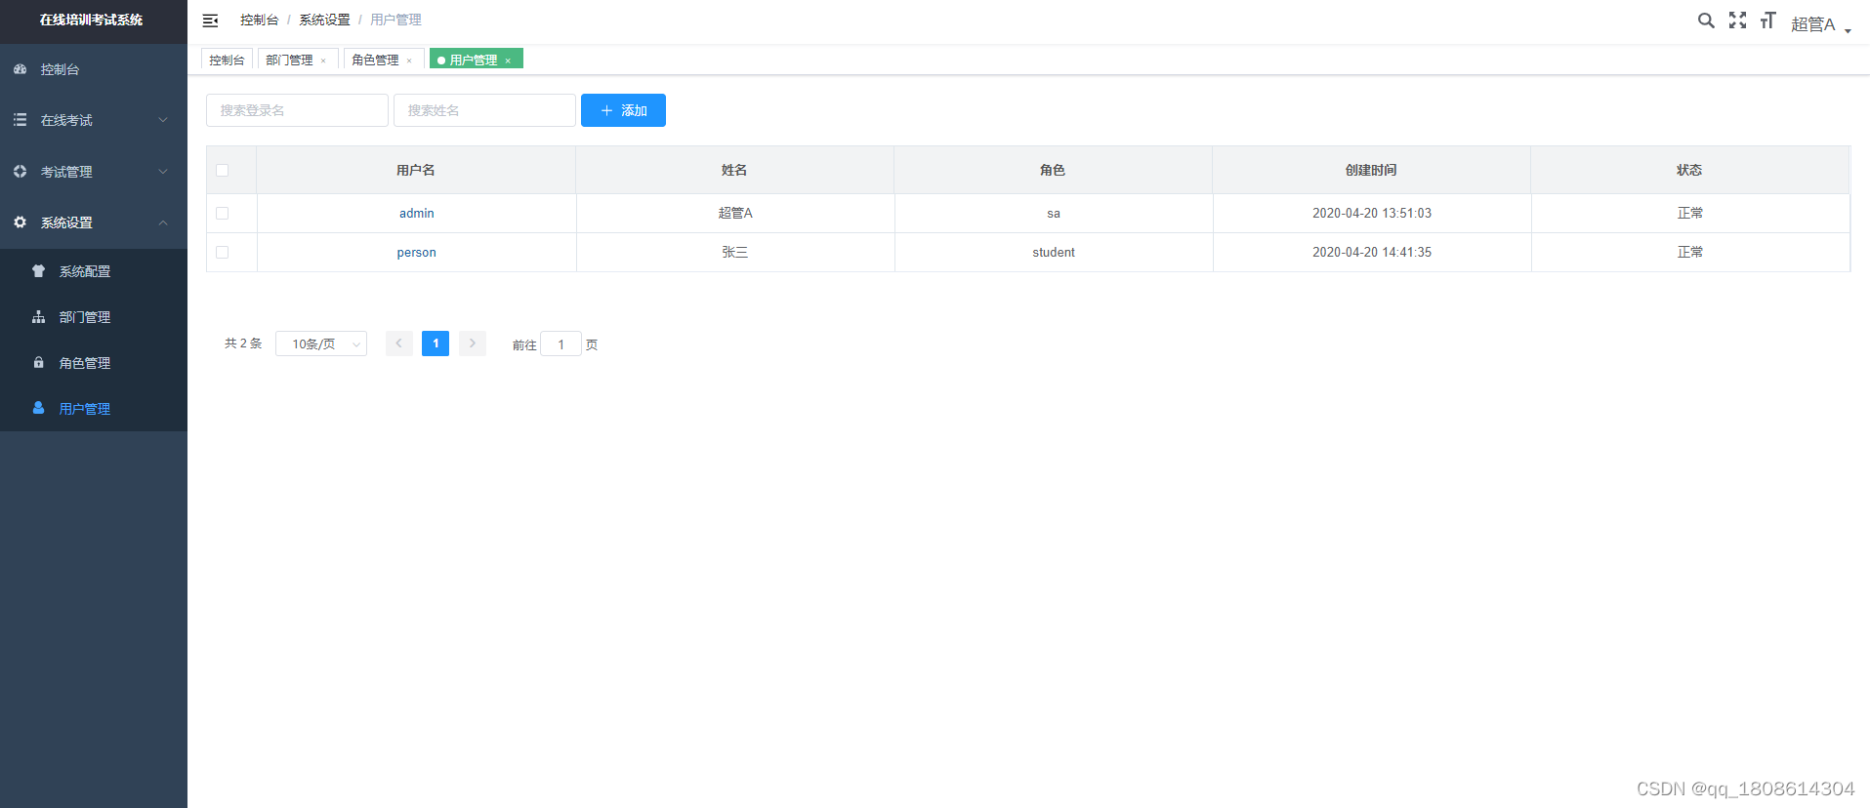
Task: Open 控制台 in the sidebar
Action: (x=94, y=69)
